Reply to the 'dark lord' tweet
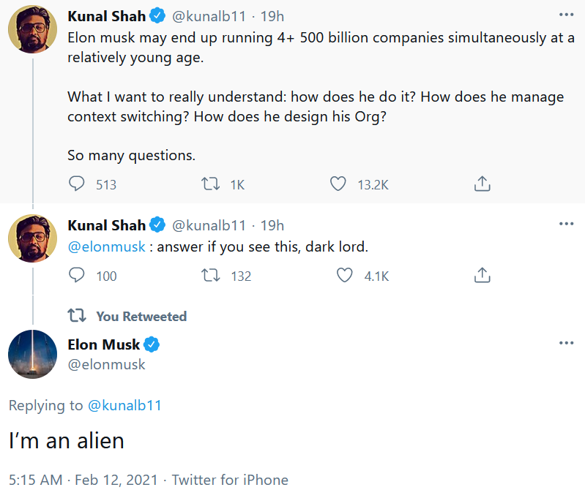 tap(77, 276)
